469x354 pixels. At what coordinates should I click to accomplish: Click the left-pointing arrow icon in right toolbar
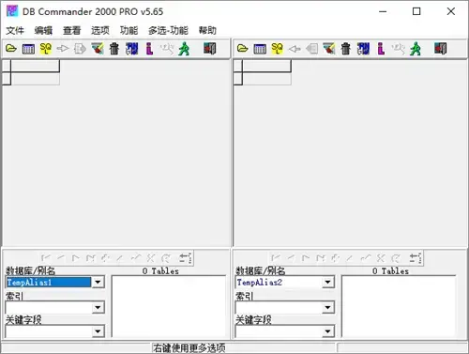[295, 49]
